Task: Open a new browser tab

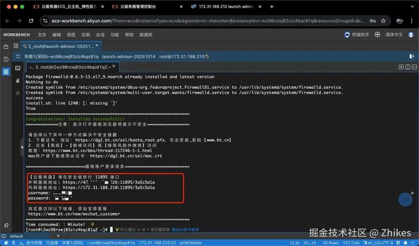Action: [x=272, y=7]
